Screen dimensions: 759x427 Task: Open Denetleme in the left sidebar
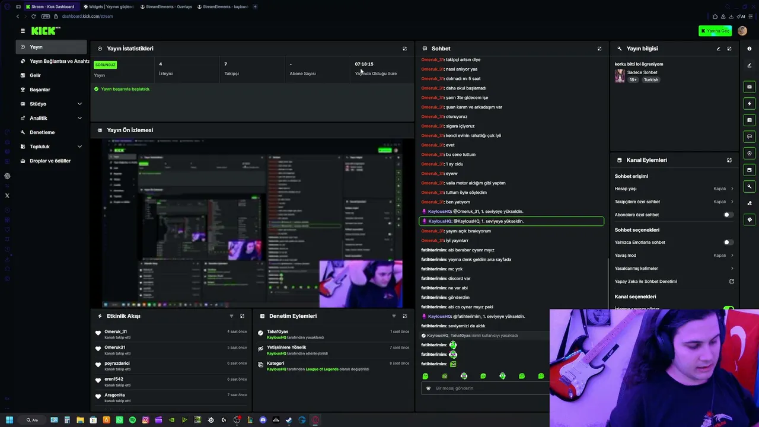(x=52, y=132)
